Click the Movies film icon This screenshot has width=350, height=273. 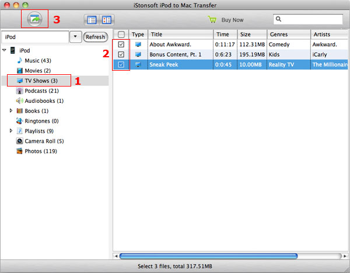coord(20,71)
